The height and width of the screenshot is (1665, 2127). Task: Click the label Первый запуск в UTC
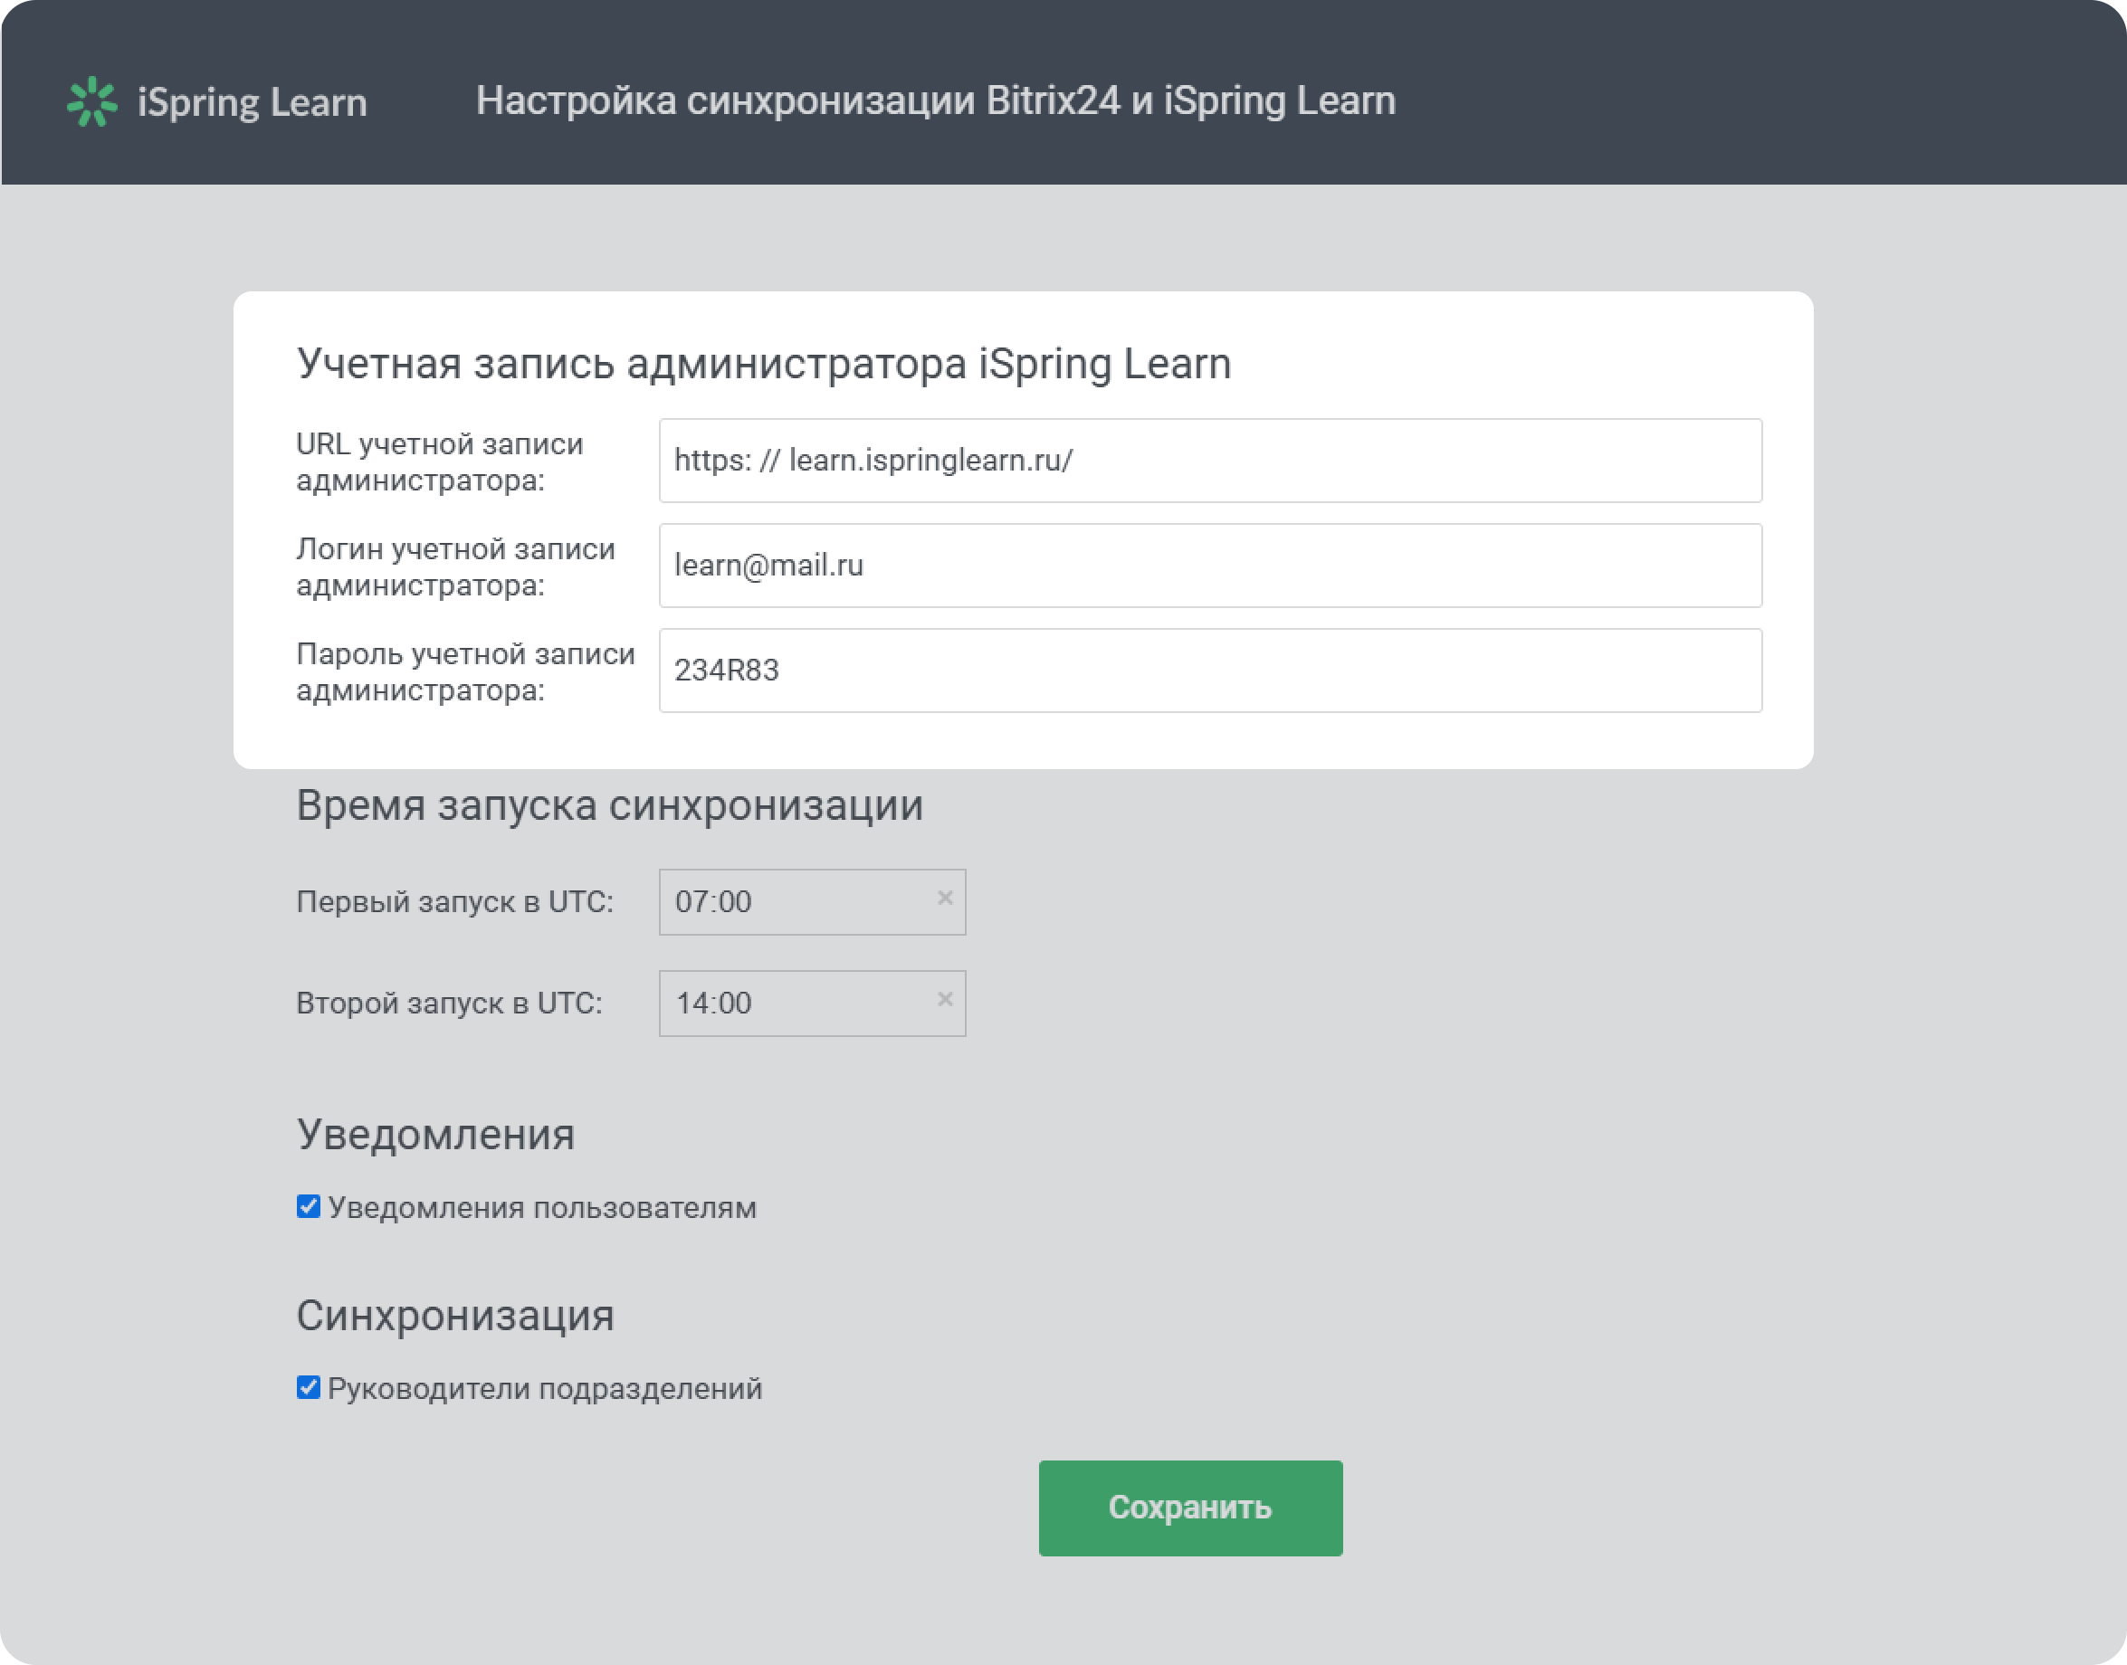[x=454, y=901]
